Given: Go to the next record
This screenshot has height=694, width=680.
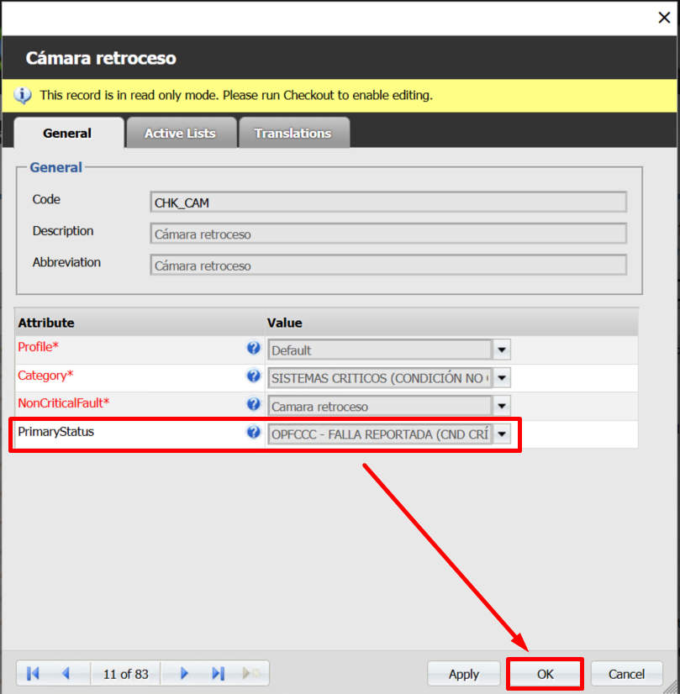Looking at the screenshot, I should click(184, 673).
